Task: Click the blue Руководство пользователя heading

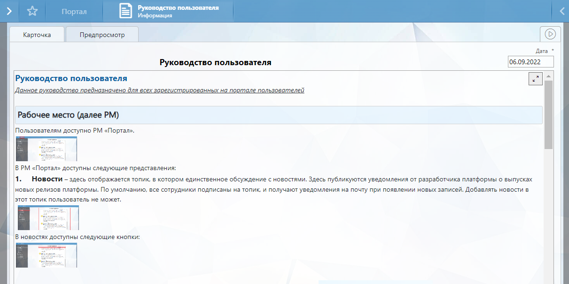Action: [x=71, y=78]
